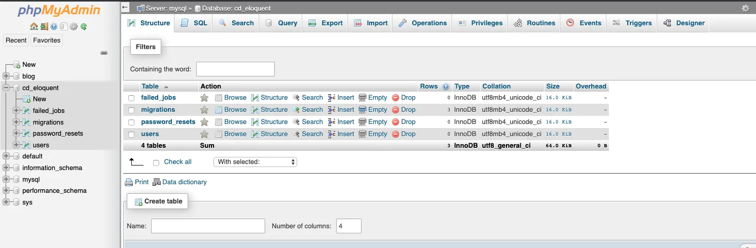Tick the failed_jobs table checkbox
The height and width of the screenshot is (248, 756).
pyautogui.click(x=131, y=98)
